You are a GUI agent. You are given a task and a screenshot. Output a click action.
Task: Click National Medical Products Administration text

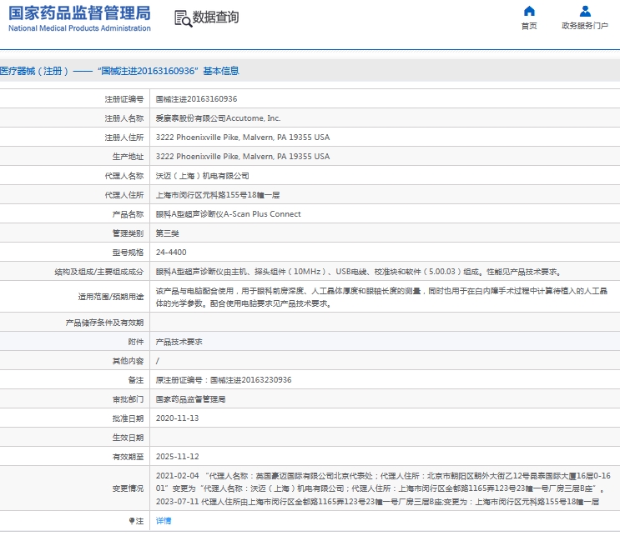click(x=79, y=28)
